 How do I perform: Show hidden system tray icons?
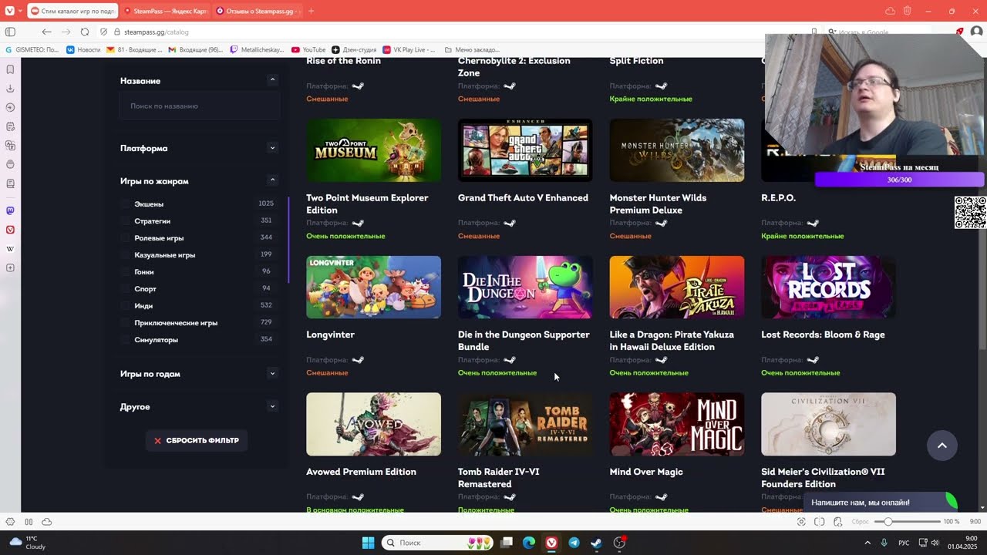pos(867,543)
